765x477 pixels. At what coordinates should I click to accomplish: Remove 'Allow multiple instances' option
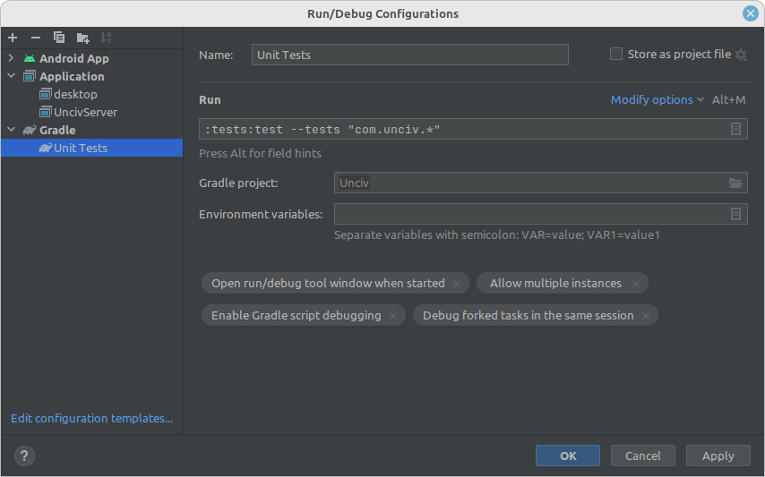(x=636, y=284)
